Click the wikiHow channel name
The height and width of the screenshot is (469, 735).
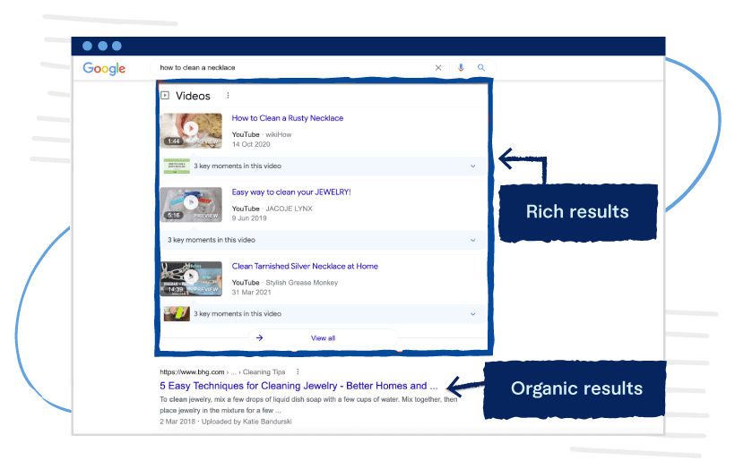point(279,134)
